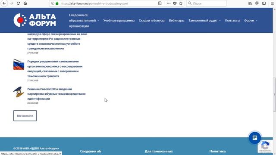Open news 'Решение Совета ЕЭК о введении маркировки'

[x=56, y=94]
